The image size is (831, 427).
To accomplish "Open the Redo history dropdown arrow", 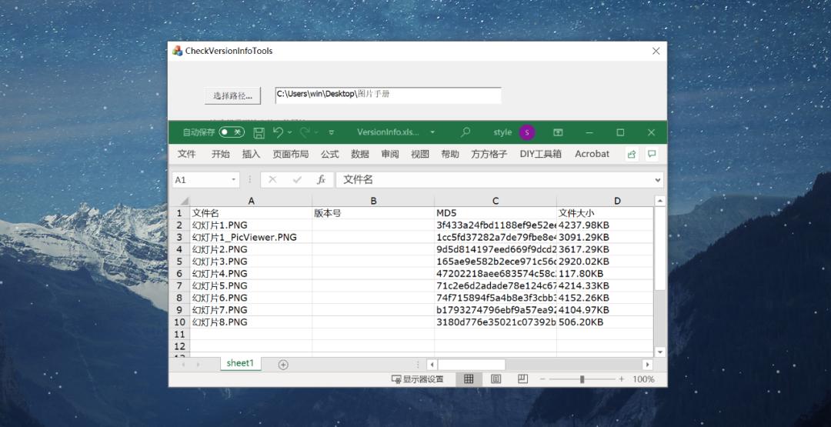I will (316, 132).
